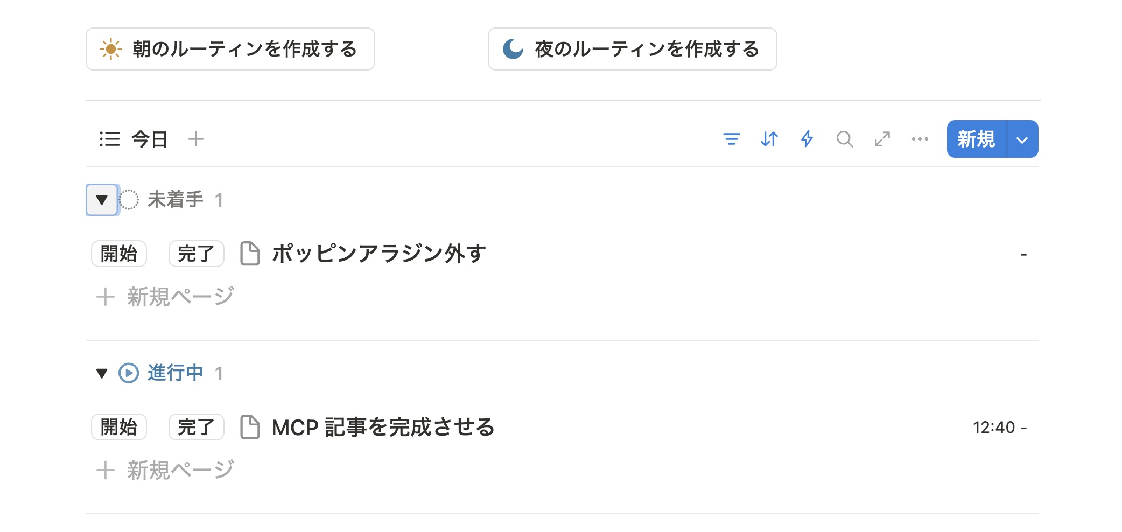
Task: Add a new view with plus icon
Action: [196, 139]
